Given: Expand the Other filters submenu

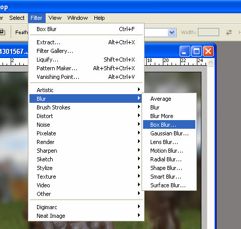Looking at the screenshot, I should [x=86, y=194].
